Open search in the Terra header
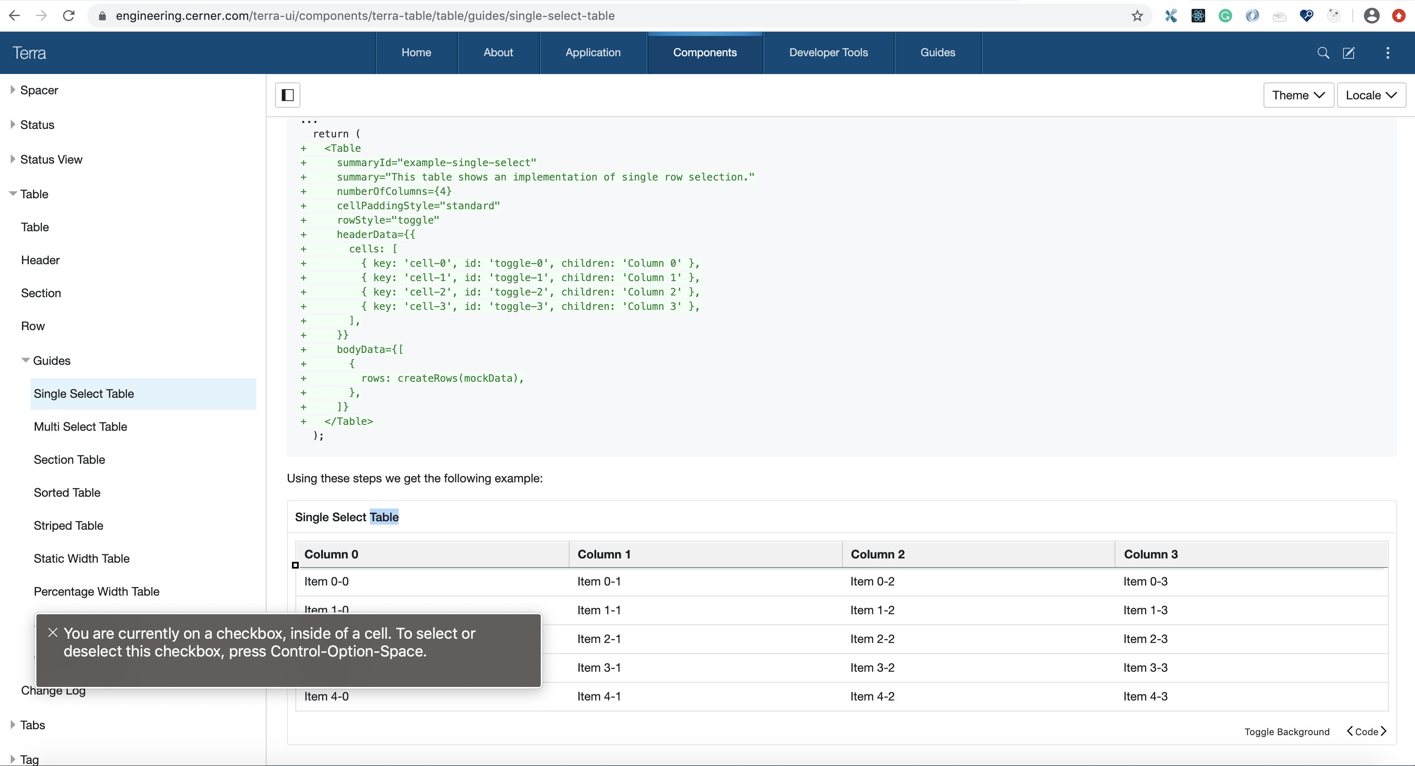This screenshot has height=766, width=1415. pos(1323,53)
